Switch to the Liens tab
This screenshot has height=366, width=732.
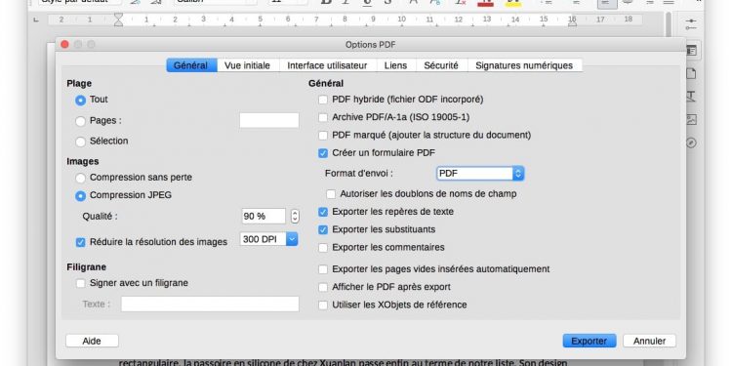395,65
